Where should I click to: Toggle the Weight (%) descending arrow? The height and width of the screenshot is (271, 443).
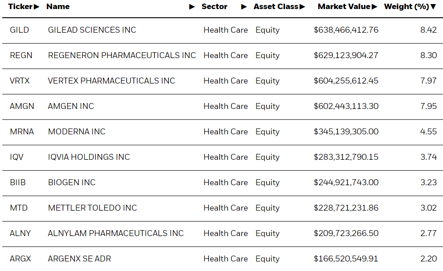[x=433, y=7]
